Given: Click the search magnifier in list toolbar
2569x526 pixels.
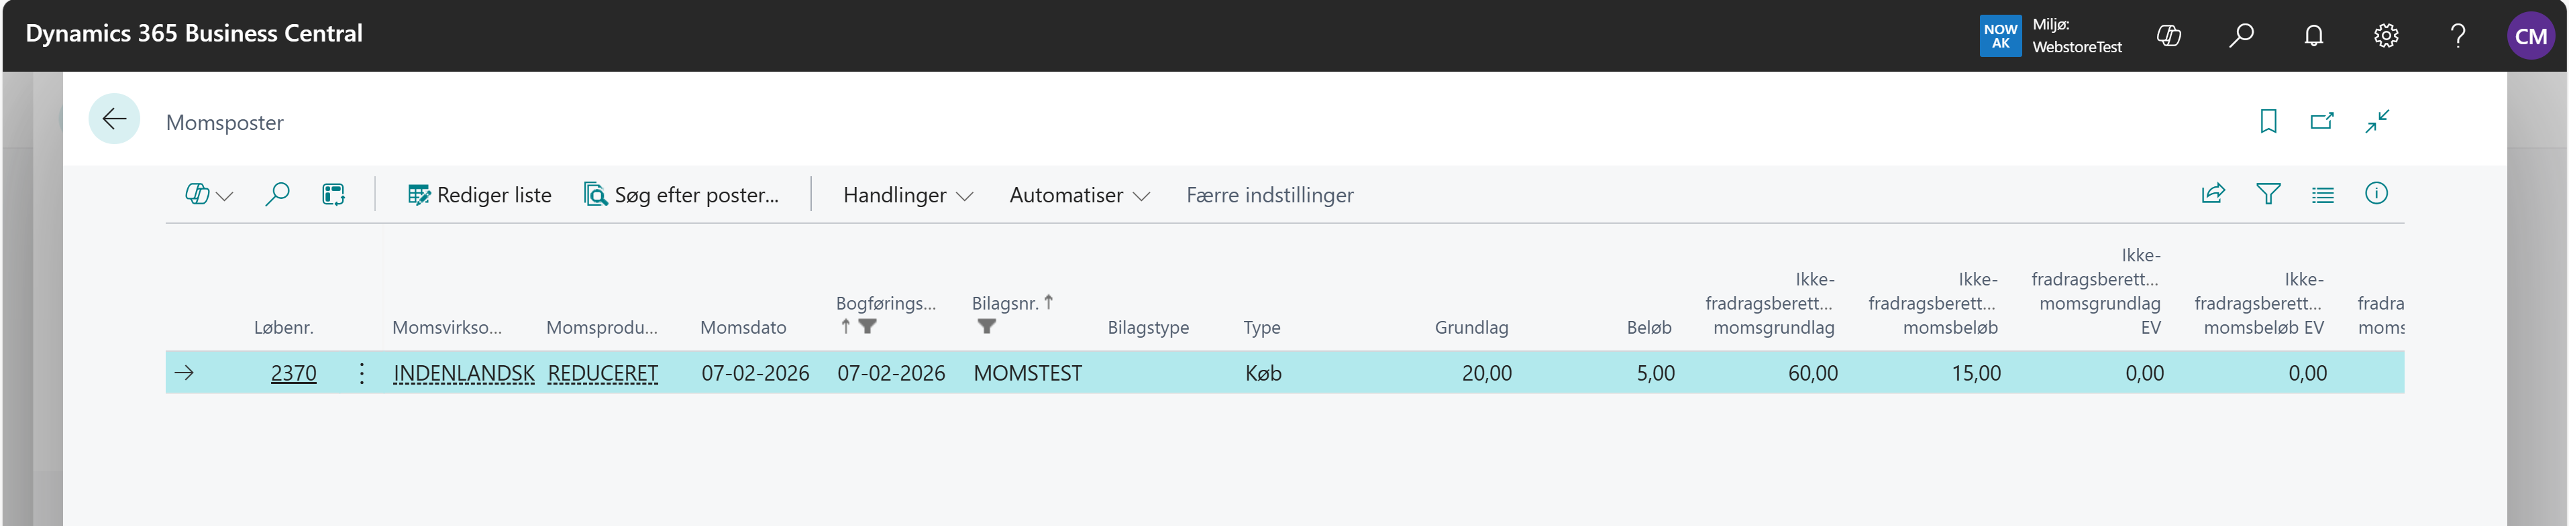Looking at the screenshot, I should click(277, 194).
